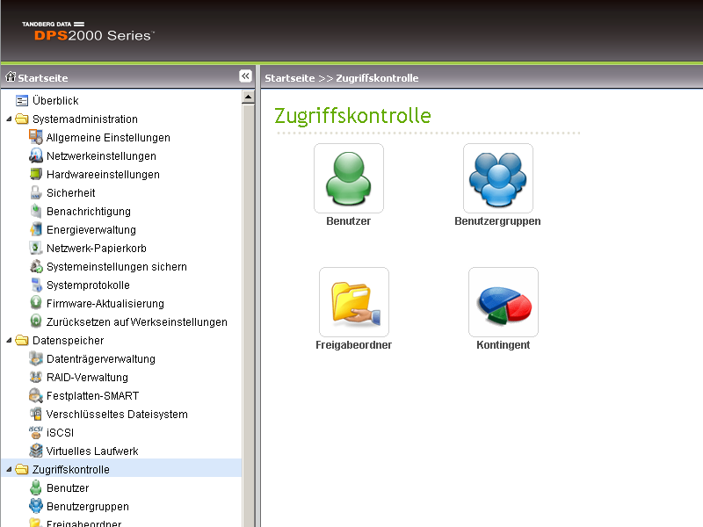Click the Netzwerkeinstellungen sidebar icon
The width and height of the screenshot is (703, 527).
pyautogui.click(x=36, y=156)
